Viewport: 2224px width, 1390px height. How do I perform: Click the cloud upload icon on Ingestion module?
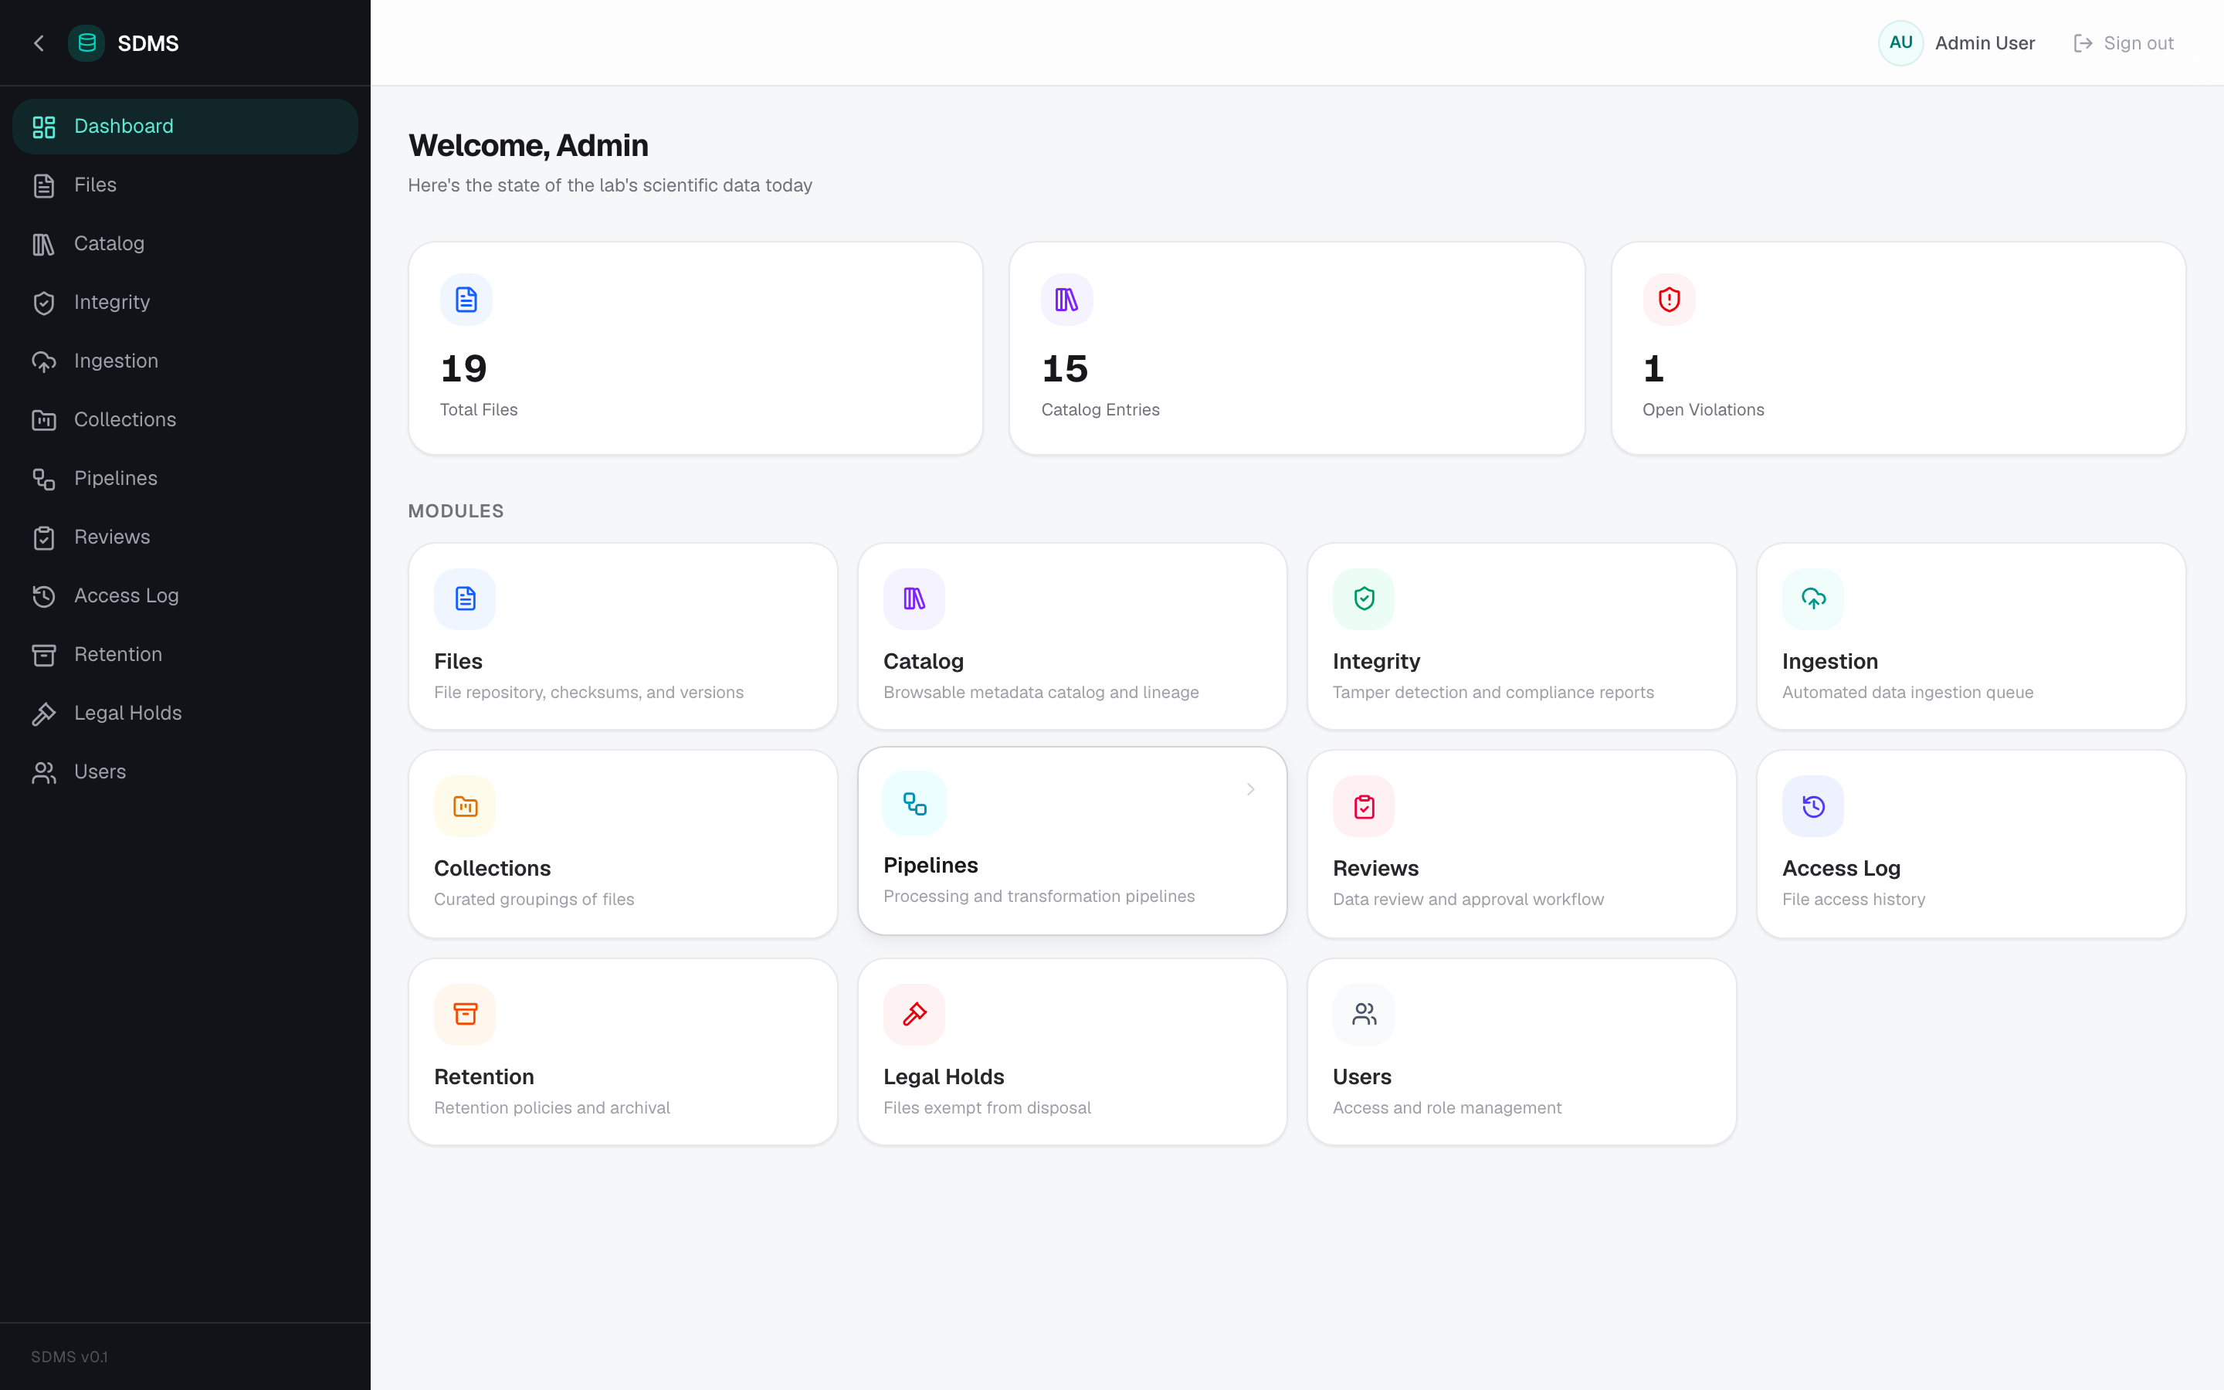point(1813,599)
